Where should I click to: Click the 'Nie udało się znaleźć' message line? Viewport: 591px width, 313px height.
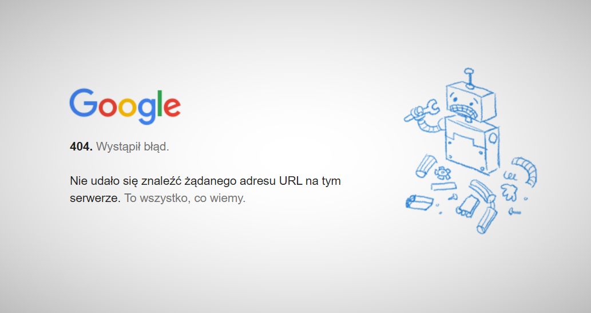(x=205, y=181)
